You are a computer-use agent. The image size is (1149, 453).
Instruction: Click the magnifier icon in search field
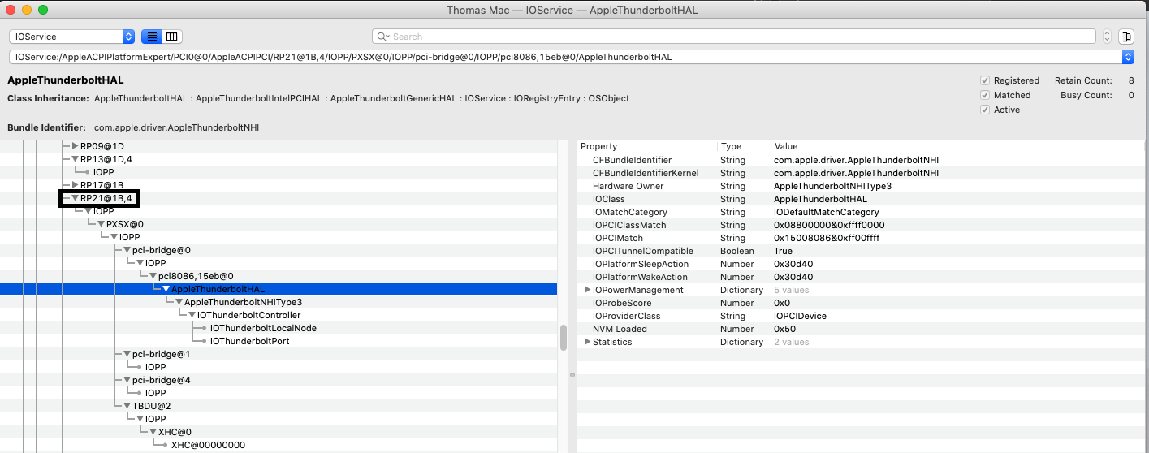[x=382, y=37]
